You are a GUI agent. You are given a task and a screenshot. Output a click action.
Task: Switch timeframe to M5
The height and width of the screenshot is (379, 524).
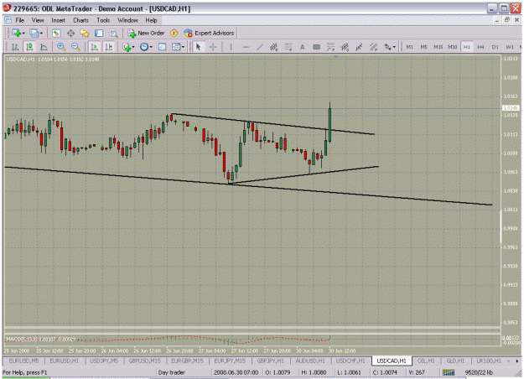tap(423, 47)
